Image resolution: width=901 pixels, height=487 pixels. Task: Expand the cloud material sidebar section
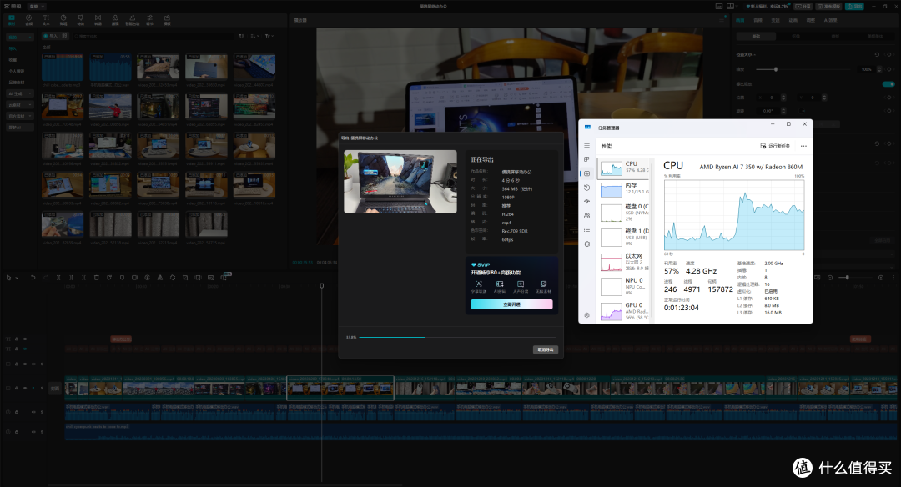pos(20,105)
